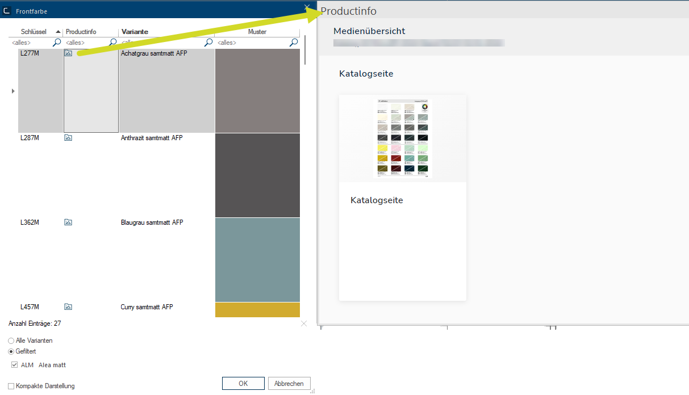
Task: Open the Katalogseite thumbnail preview
Action: coord(402,138)
